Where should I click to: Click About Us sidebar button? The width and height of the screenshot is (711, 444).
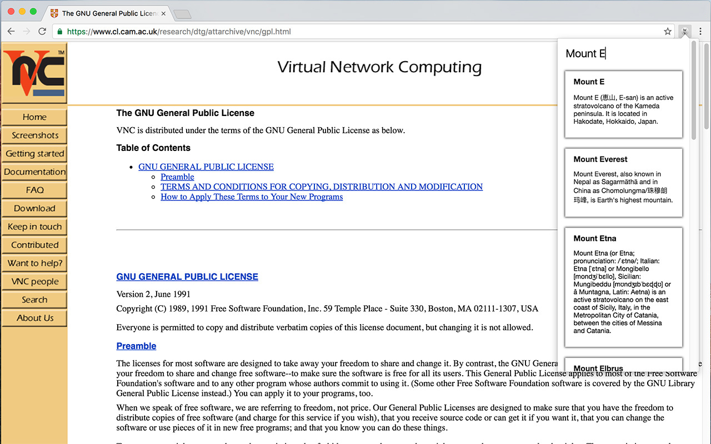34,318
